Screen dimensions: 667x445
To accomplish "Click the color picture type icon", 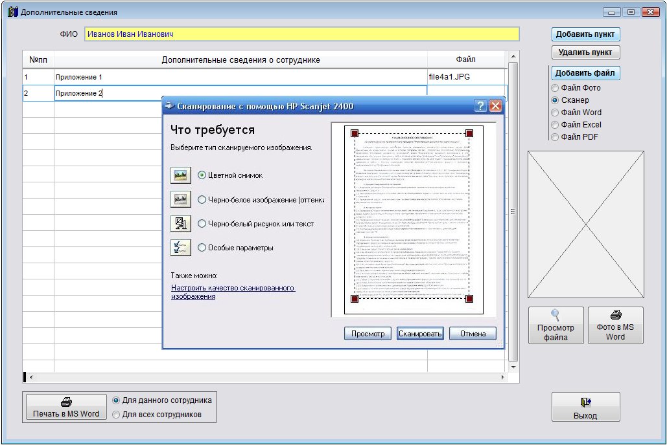I will pos(180,175).
